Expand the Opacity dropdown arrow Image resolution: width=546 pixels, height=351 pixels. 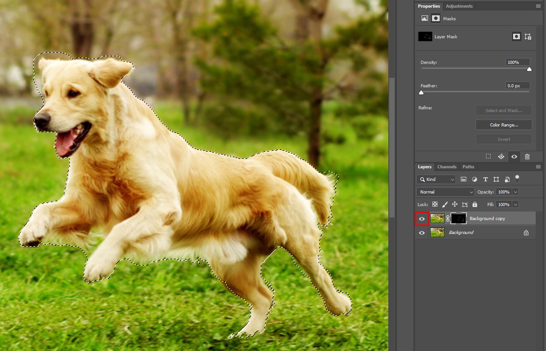click(515, 192)
